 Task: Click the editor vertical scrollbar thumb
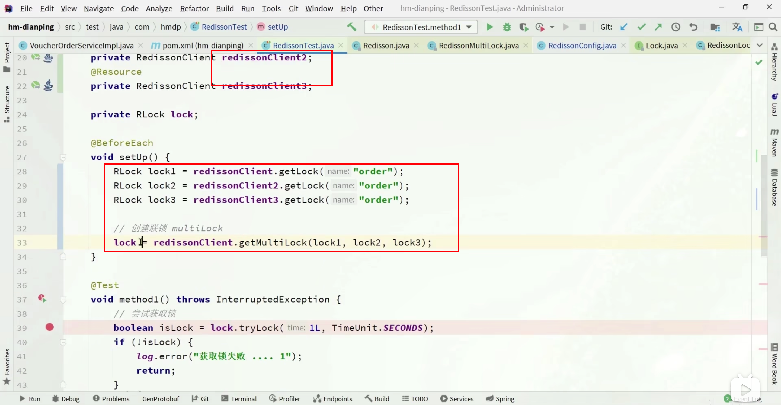point(764,206)
